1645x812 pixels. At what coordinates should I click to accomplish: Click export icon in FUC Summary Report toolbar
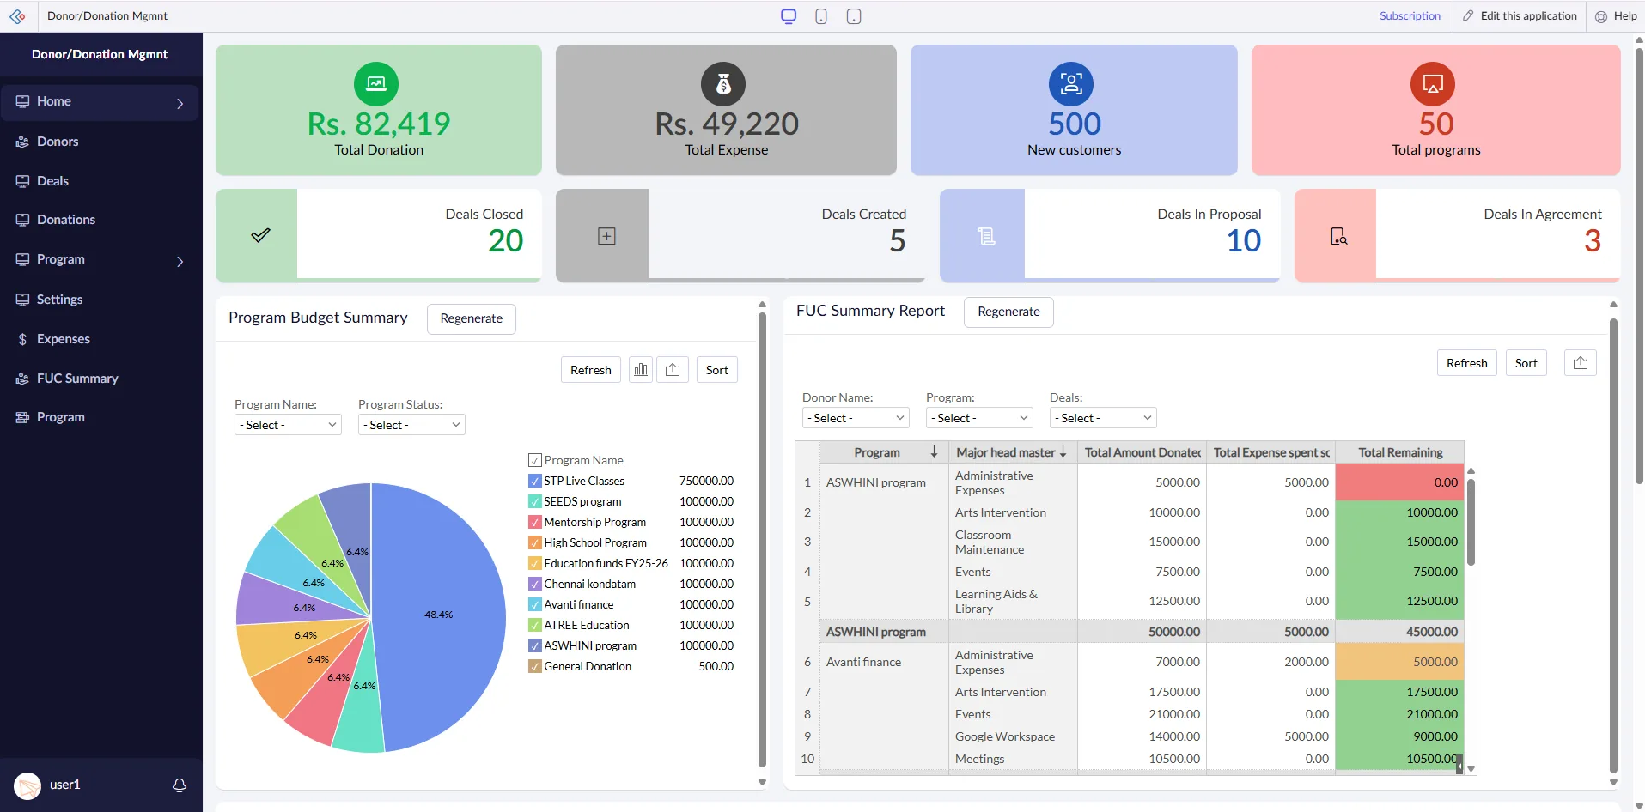point(1581,363)
